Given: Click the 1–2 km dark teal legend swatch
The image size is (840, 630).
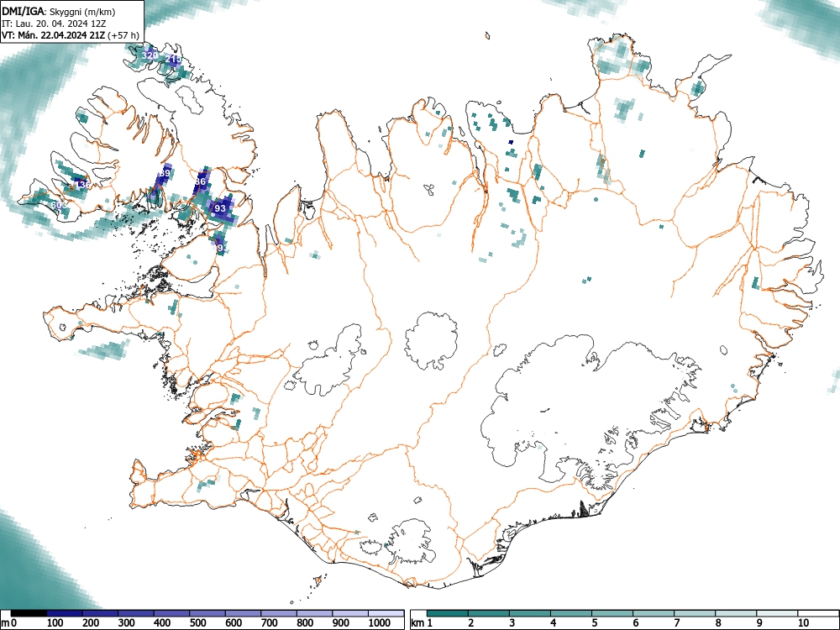Looking at the screenshot, I should [x=448, y=613].
